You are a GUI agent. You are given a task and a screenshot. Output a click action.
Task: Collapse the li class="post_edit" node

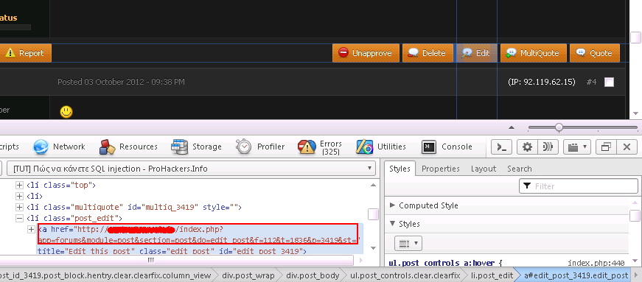click(x=19, y=218)
